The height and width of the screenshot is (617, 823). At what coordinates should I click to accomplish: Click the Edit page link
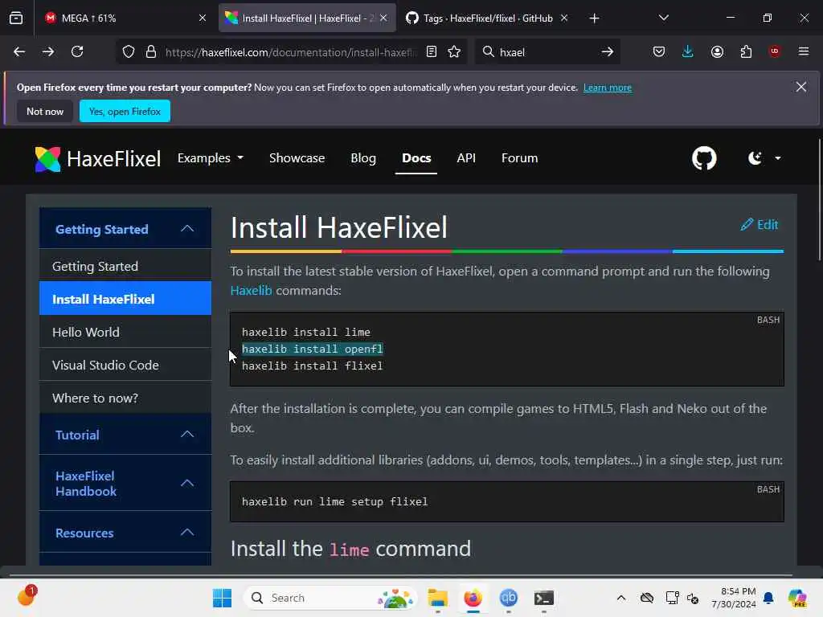tap(760, 225)
